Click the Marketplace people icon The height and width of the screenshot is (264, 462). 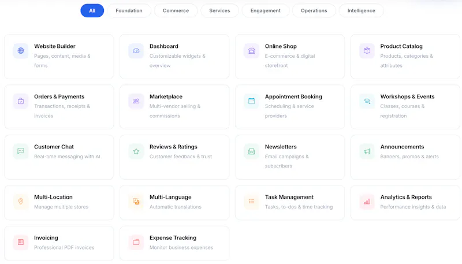point(136,101)
